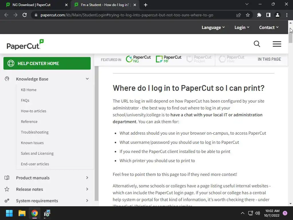Open File Explorer from the taskbar

tap(22, 213)
